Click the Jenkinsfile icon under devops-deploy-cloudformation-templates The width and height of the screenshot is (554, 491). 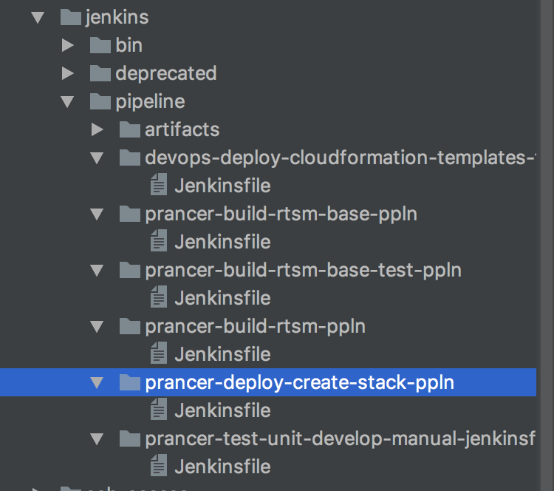158,186
